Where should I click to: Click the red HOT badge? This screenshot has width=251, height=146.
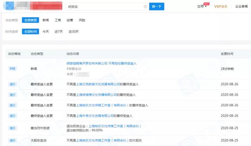[x=206, y=4]
